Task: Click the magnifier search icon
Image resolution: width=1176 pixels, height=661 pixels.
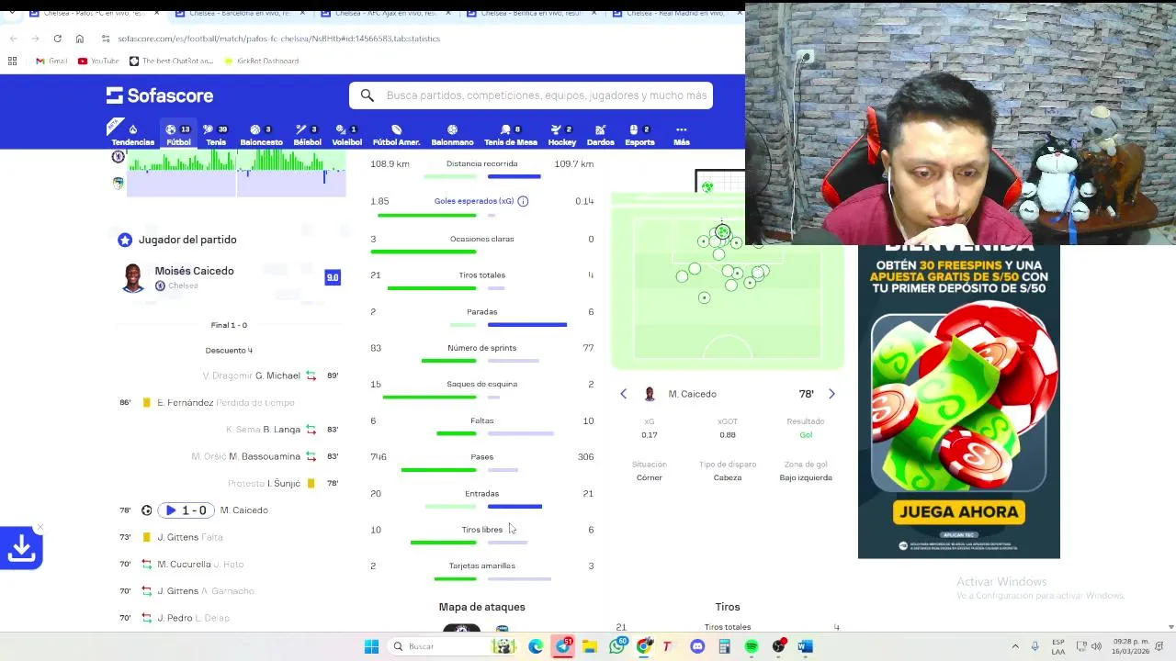Action: 367,95
